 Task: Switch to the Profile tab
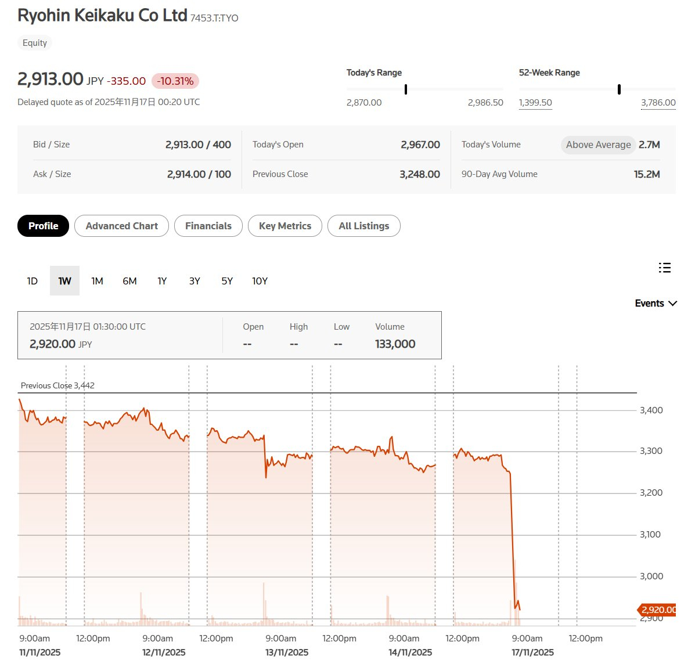tap(43, 226)
